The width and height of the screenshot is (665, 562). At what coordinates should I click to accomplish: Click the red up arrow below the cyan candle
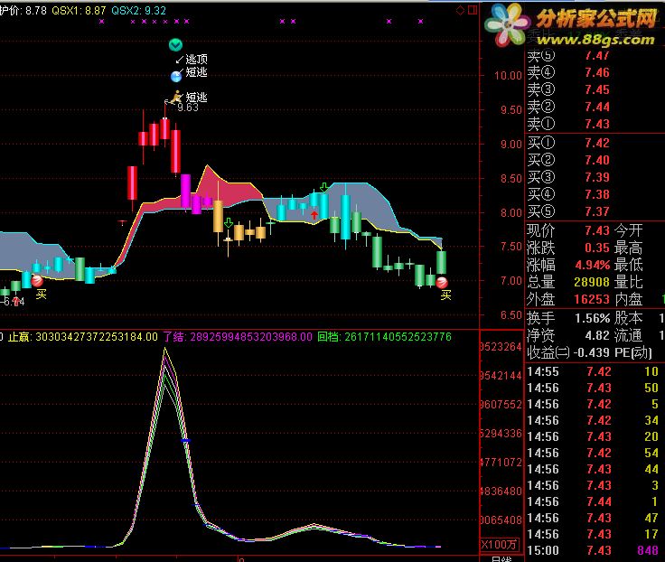tap(314, 215)
